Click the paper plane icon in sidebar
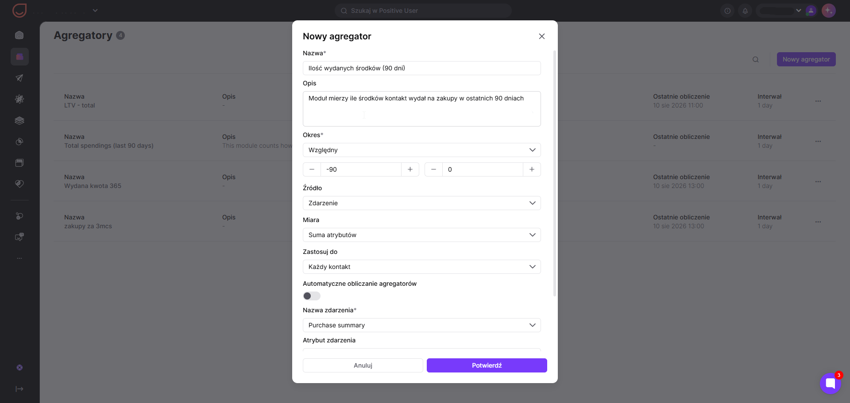This screenshot has height=403, width=850. (x=19, y=78)
